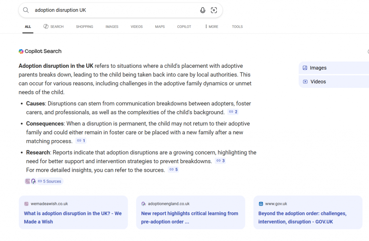Click the Copilot avatar beside 5 Sources
Image resolution: width=369 pixels, height=241 pixels.
point(34,181)
